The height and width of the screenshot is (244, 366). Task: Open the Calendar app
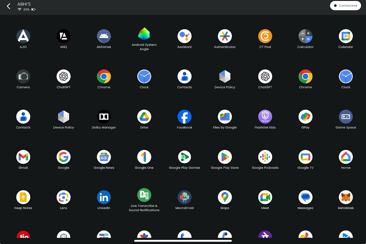click(346, 36)
